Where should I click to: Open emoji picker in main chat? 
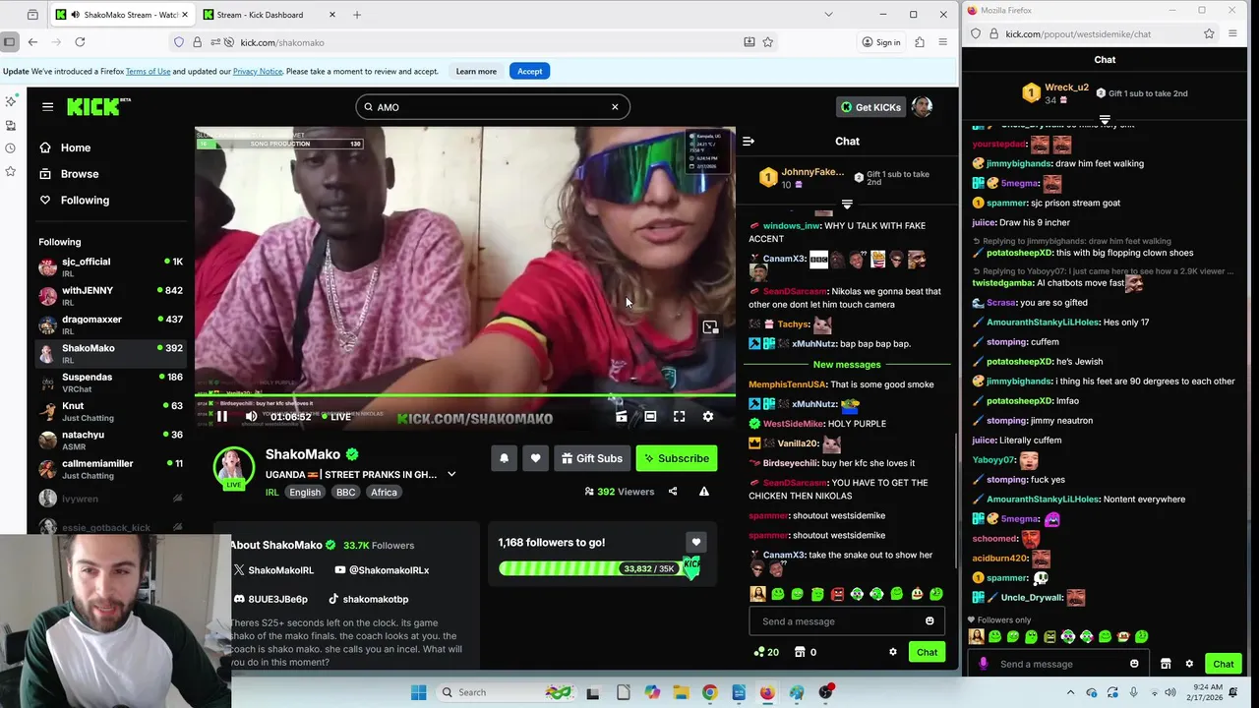929,621
